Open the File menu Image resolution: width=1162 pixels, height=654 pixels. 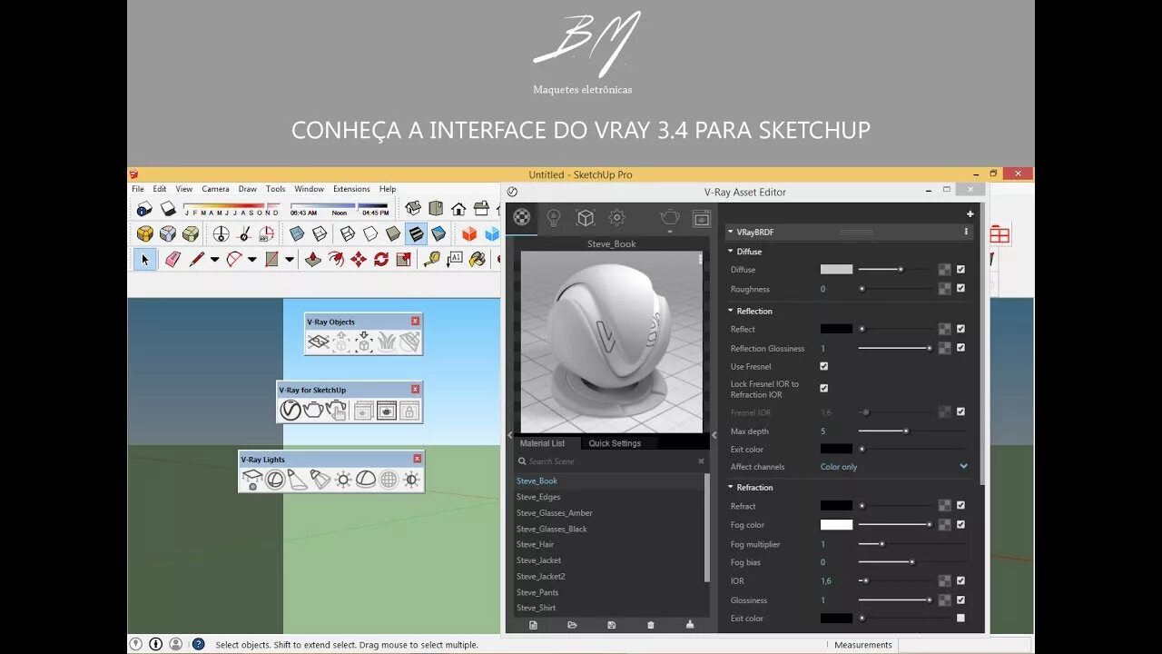138,189
